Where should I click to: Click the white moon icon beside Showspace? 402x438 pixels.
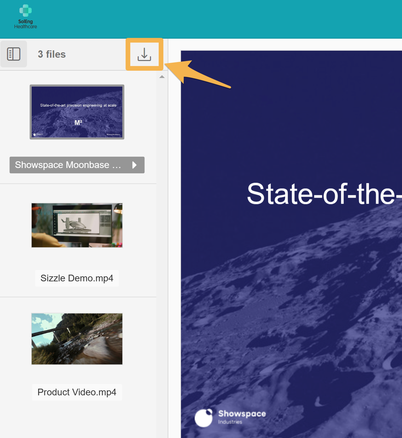(x=204, y=418)
